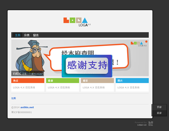The height and width of the screenshot is (131, 169).
Task: Open LOGA 4.X 日志系统 under 热点
Action: 24,88
